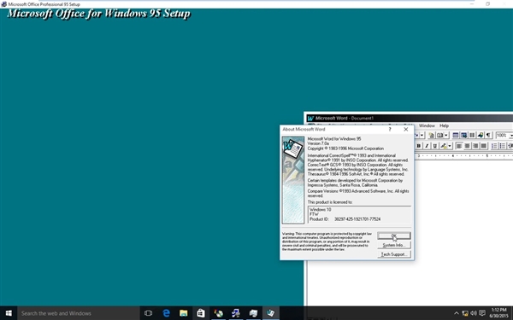Click the 'Windows 10' licensed-to text

tap(321, 210)
